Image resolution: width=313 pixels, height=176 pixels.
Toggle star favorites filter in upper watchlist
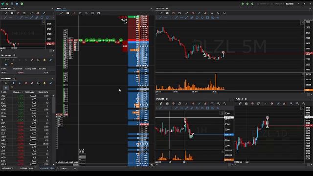tap(6, 65)
